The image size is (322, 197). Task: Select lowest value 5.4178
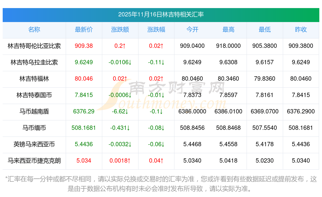point(265,144)
